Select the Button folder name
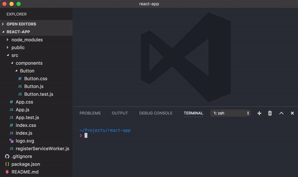The height and width of the screenshot is (177, 298). tap(27, 71)
